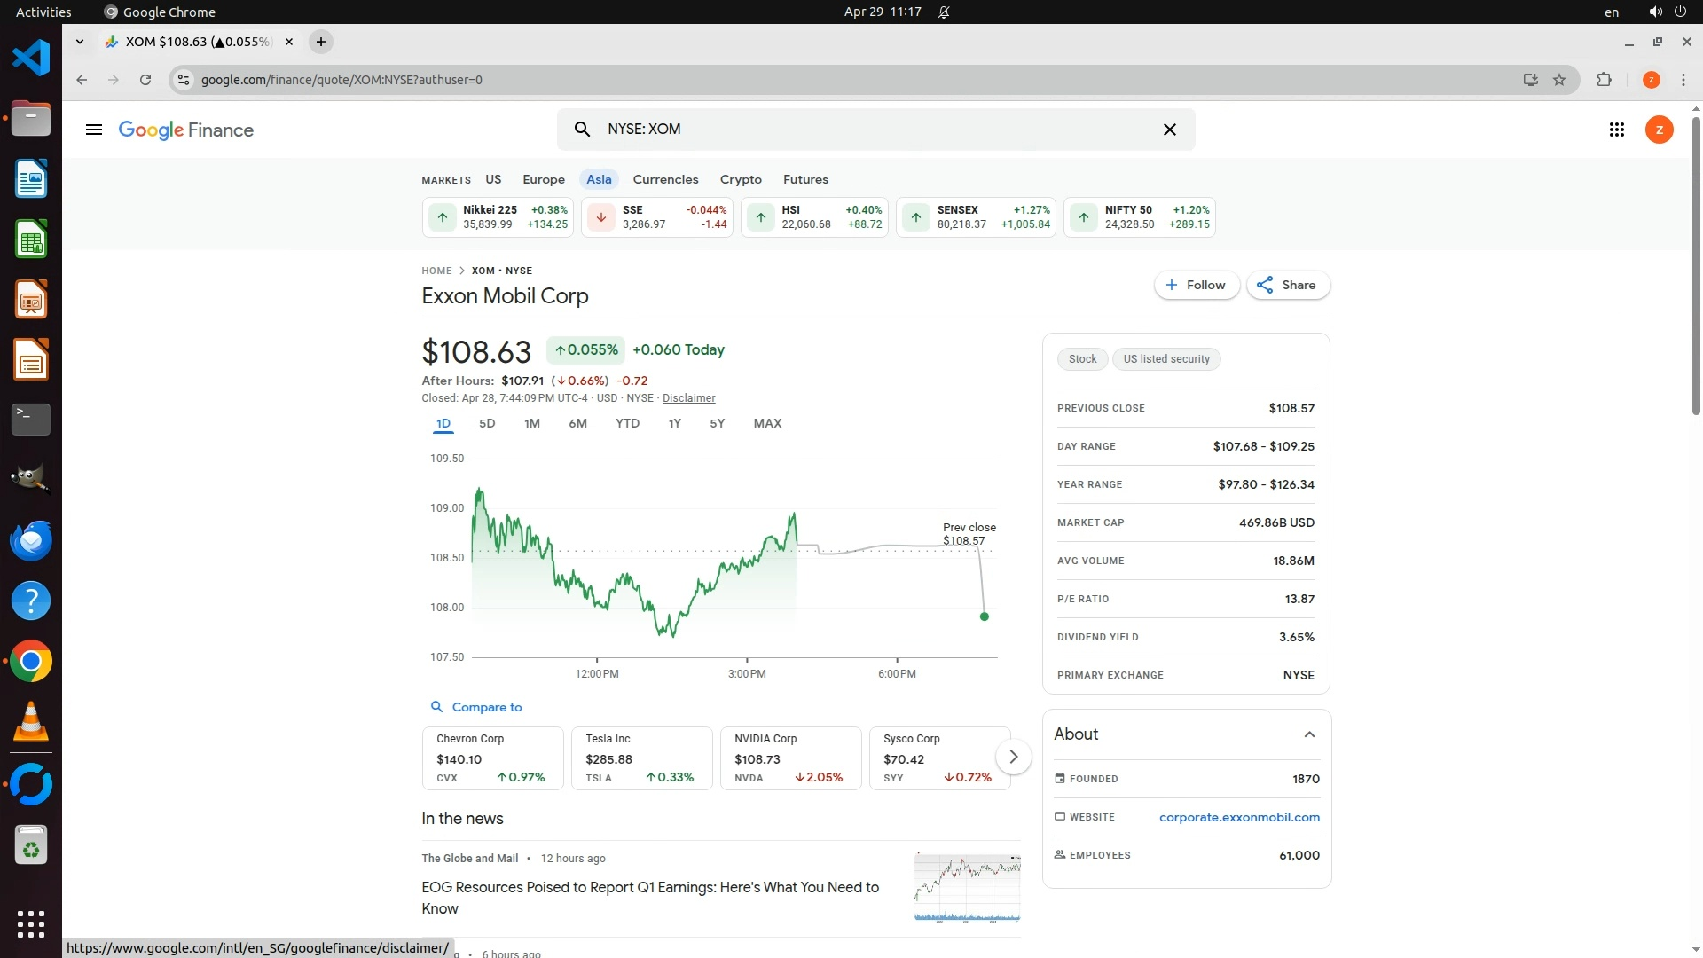This screenshot has height=958, width=1703.
Task: Collapse the About section chevron
Action: coord(1309,734)
